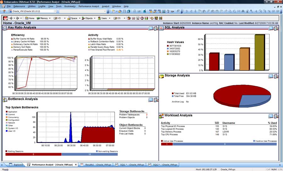Click the 3677381635 hash value color swatch
This screenshot has height=171, width=283.
point(168,46)
